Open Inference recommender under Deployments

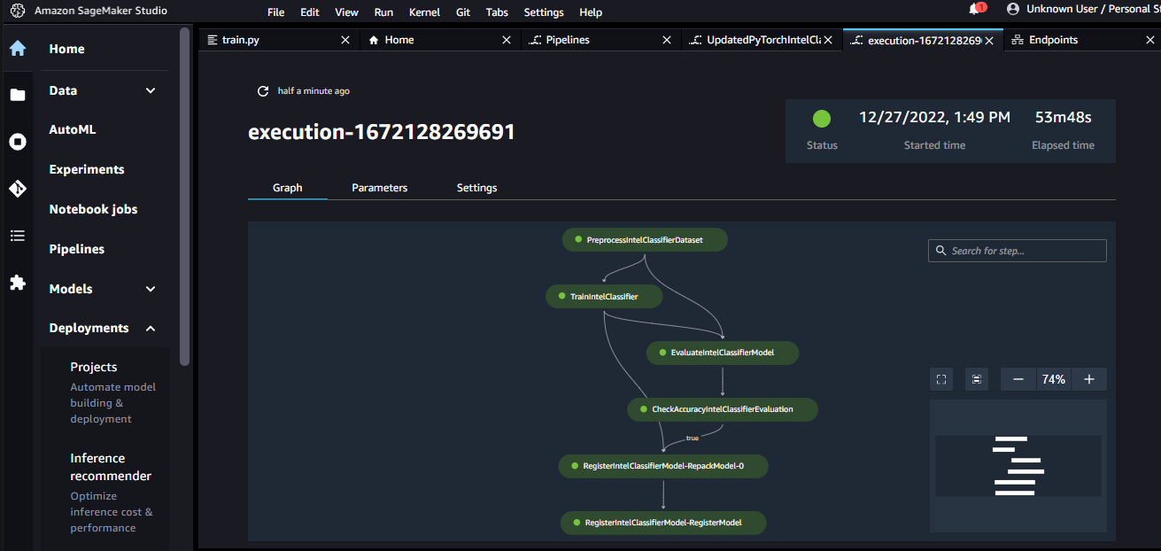111,467
